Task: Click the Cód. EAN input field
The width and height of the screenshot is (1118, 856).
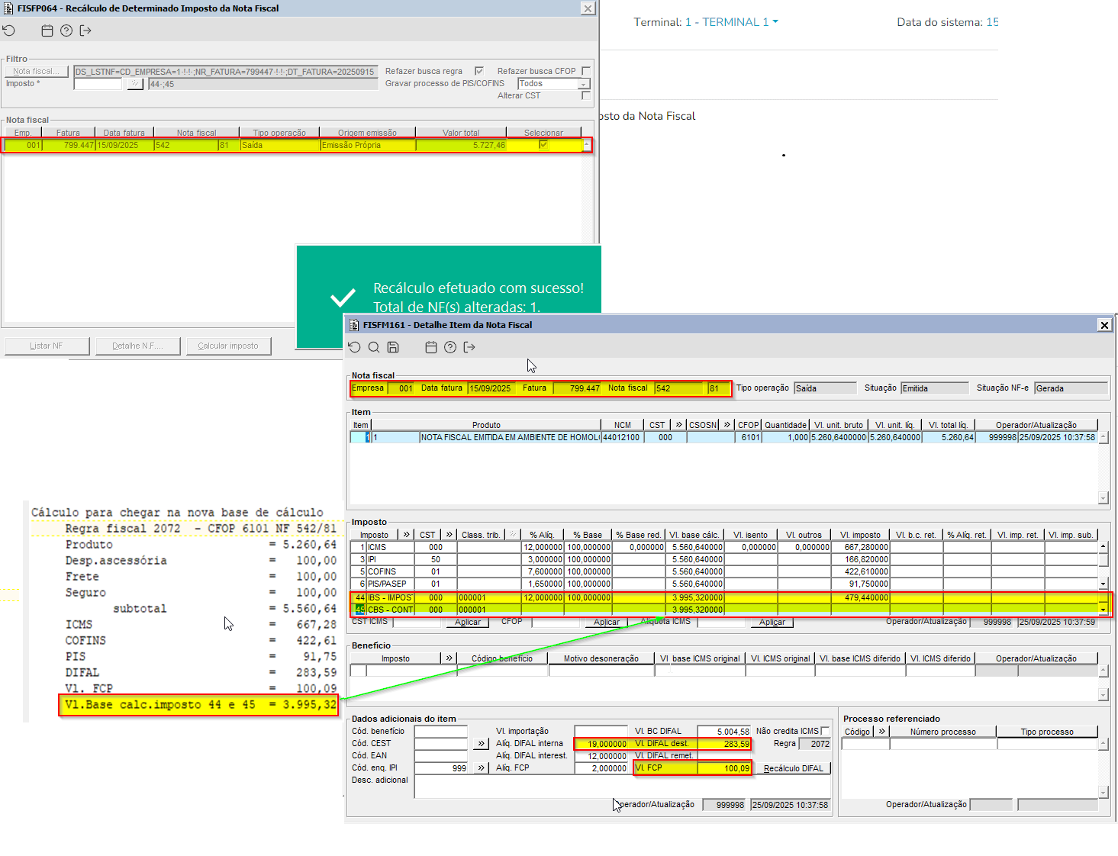Action: tap(441, 756)
